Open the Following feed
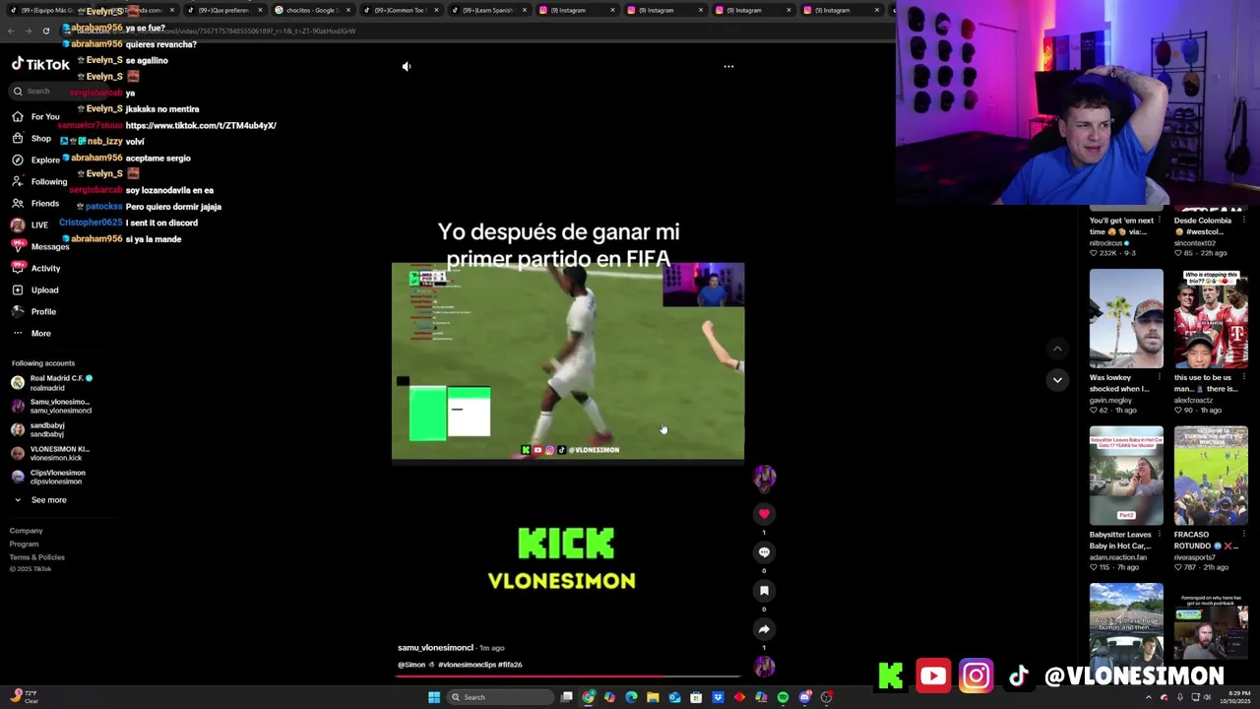The width and height of the screenshot is (1260, 709). 39,181
